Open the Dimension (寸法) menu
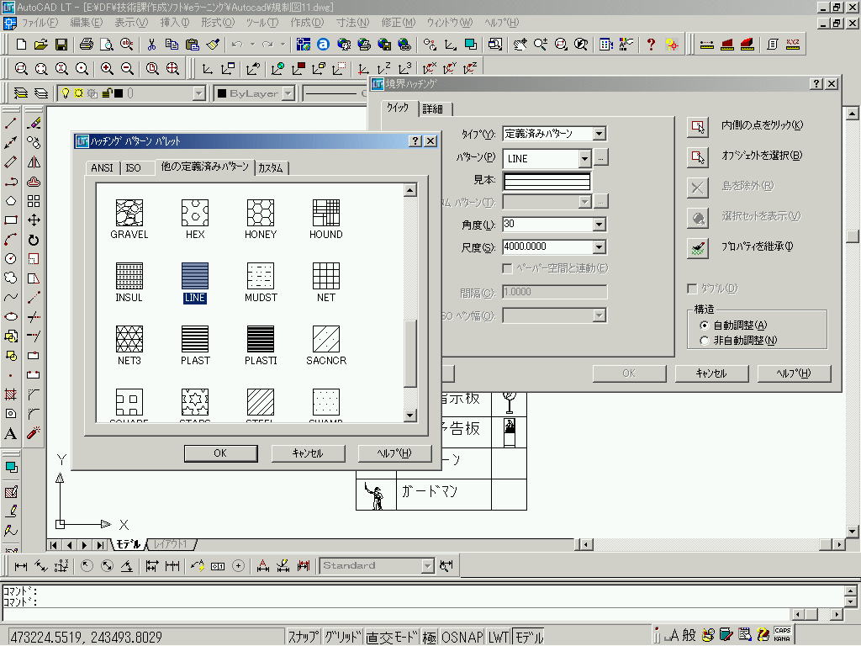Viewport: 861px width, 646px height. 352,23
